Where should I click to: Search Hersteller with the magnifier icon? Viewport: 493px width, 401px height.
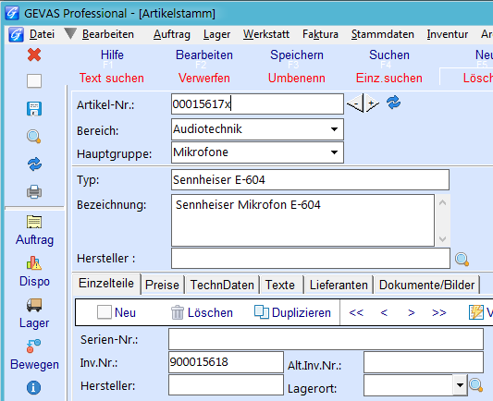click(462, 260)
